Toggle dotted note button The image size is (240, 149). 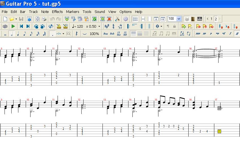click(52, 34)
